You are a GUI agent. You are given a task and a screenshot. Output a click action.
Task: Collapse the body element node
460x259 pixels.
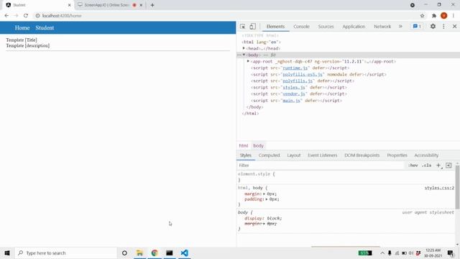point(244,55)
